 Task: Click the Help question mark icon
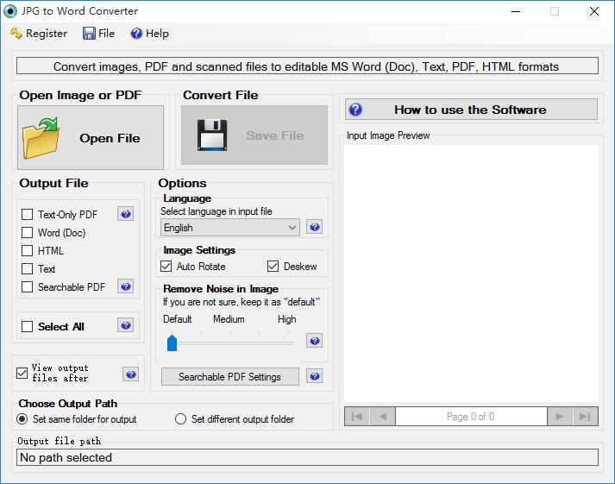click(x=136, y=34)
